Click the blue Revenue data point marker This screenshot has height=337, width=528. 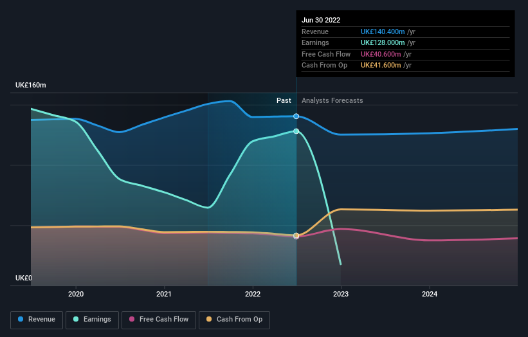pos(296,116)
